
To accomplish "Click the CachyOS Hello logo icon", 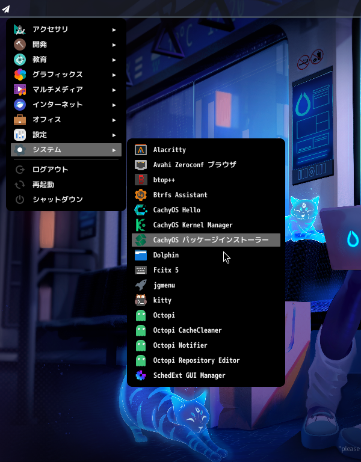I will pos(141,210).
